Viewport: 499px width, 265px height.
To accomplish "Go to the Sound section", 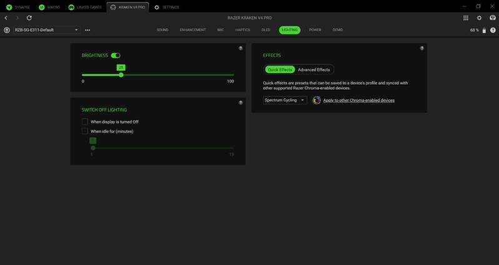I will 163,30.
